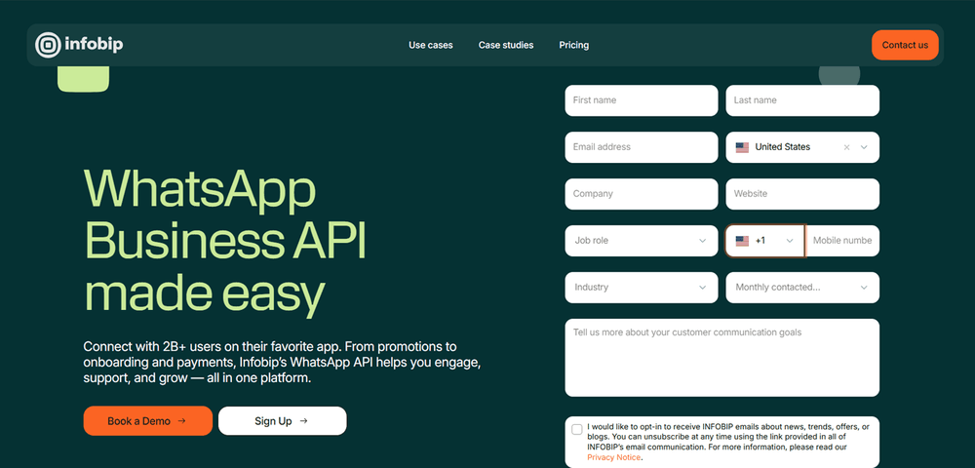Click the US flag in country field
This screenshot has height=468, width=975.
point(742,147)
